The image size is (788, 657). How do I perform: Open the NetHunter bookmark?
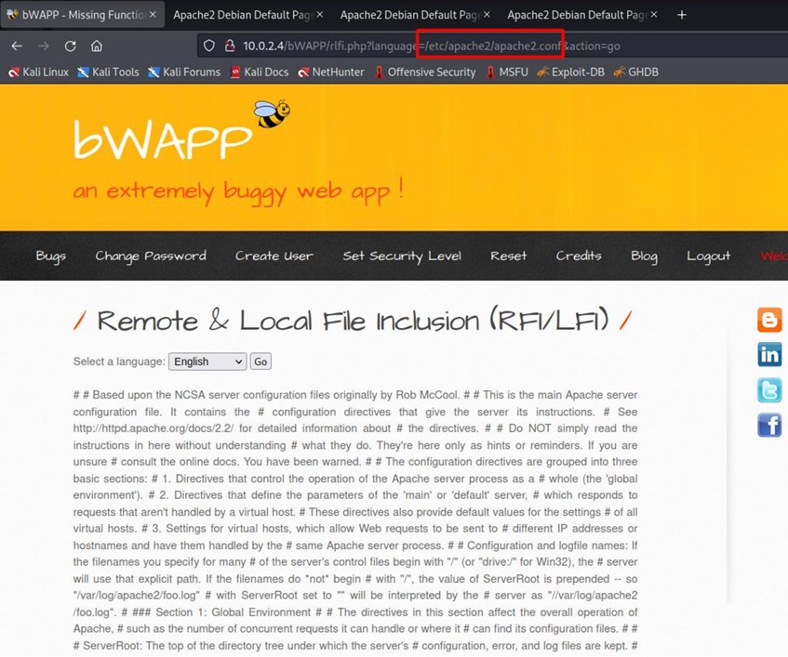coord(330,72)
